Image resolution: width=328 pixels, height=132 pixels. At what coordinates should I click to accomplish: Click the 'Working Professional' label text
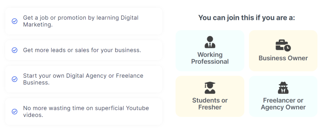click(x=210, y=58)
